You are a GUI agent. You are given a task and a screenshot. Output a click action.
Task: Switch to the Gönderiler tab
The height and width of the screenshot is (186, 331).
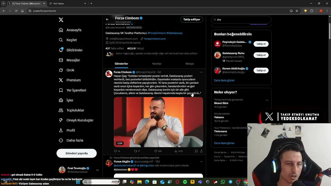click(122, 64)
